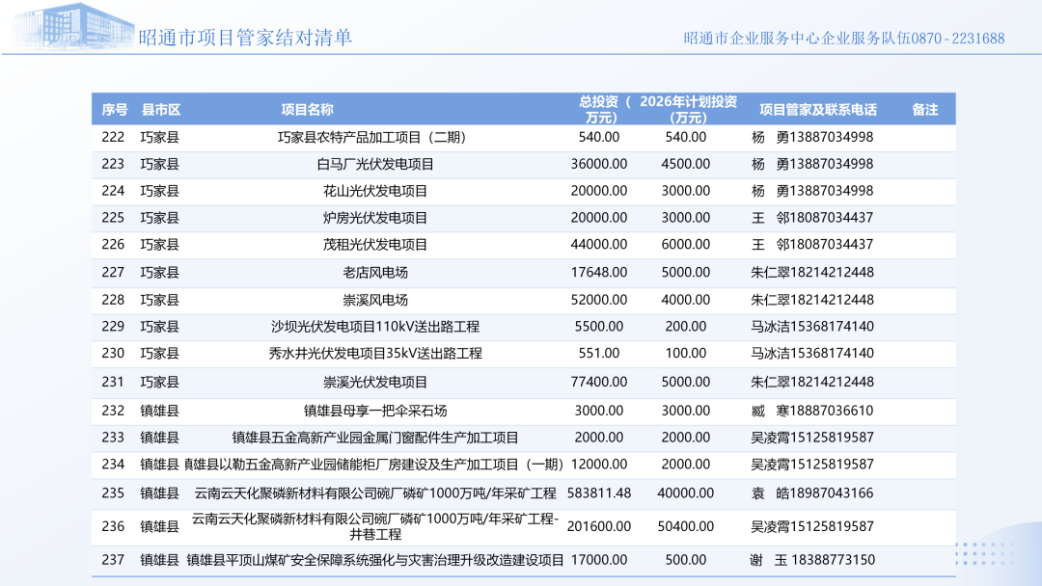Click project 花山光伏发电项目
The image size is (1042, 586).
[374, 191]
